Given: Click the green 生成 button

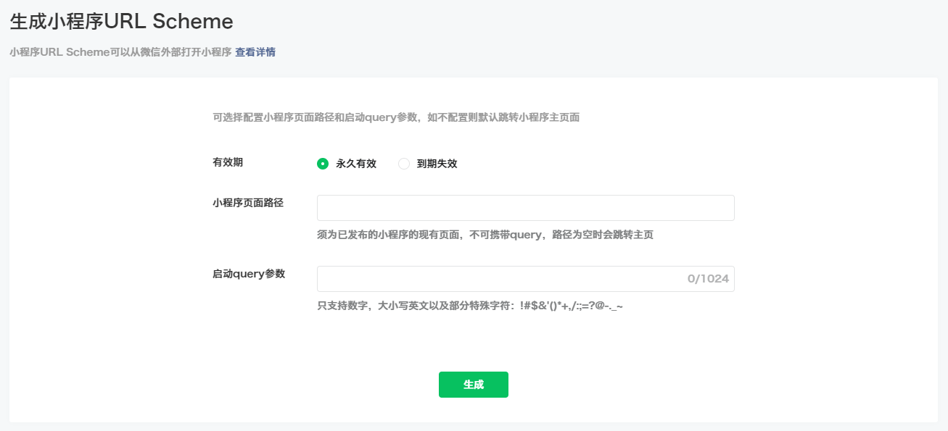Looking at the screenshot, I should (474, 385).
